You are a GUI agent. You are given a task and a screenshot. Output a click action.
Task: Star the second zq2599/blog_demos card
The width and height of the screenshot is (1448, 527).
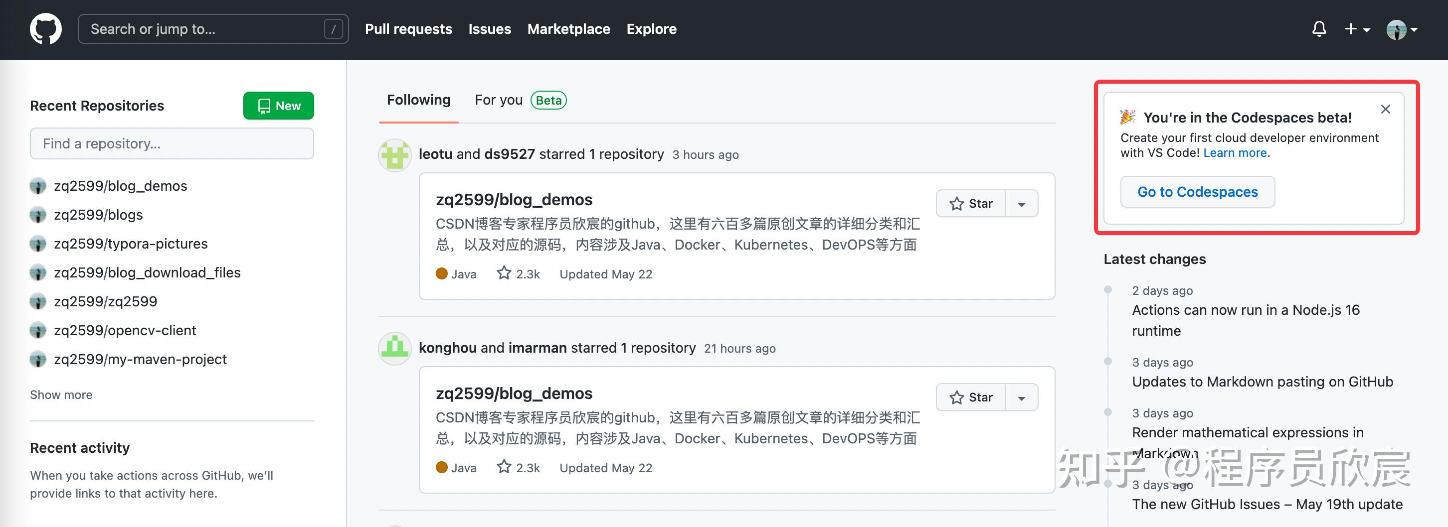(971, 397)
